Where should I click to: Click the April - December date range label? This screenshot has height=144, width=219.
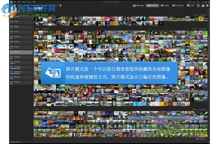click(200, 15)
